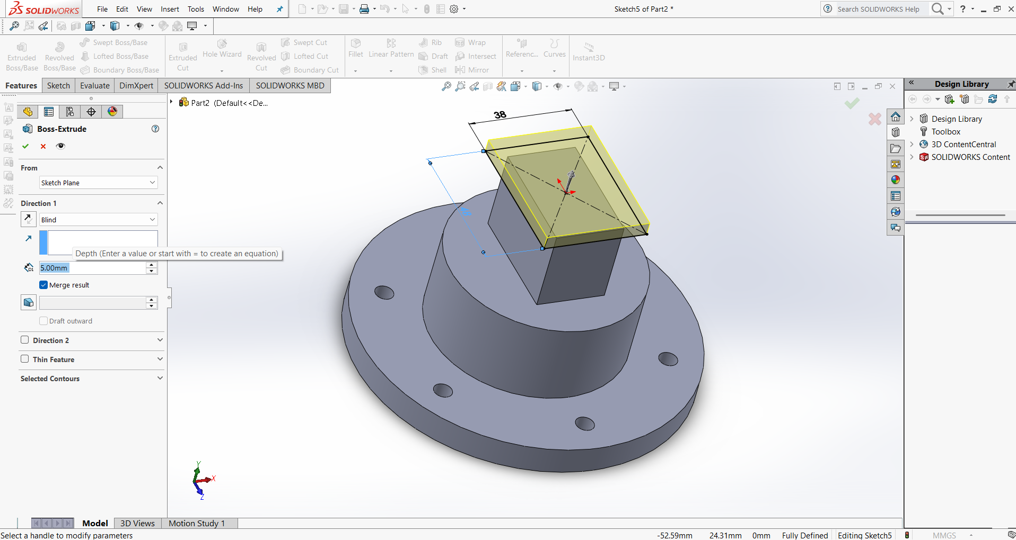Open FeatureManager design tree tab
The width and height of the screenshot is (1016, 540).
pyautogui.click(x=28, y=112)
